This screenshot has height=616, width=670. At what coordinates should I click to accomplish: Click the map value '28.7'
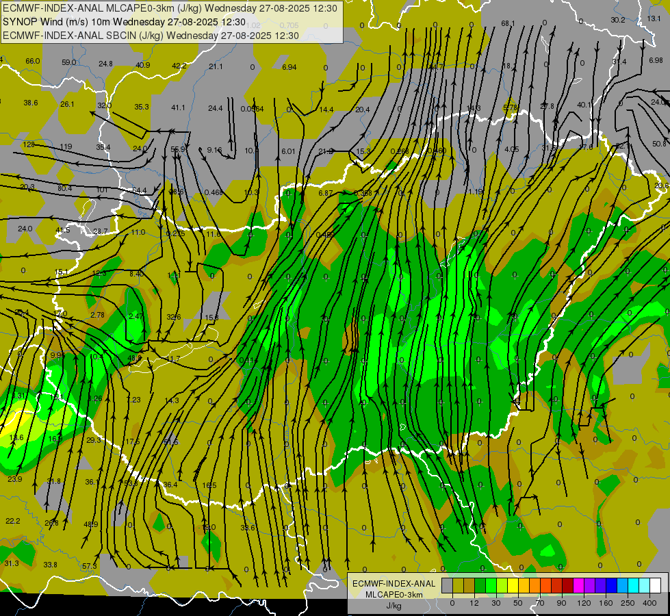(x=101, y=231)
